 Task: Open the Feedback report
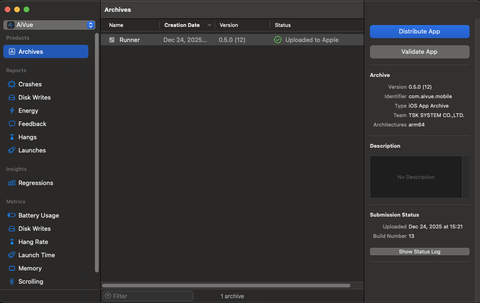[x=32, y=124]
